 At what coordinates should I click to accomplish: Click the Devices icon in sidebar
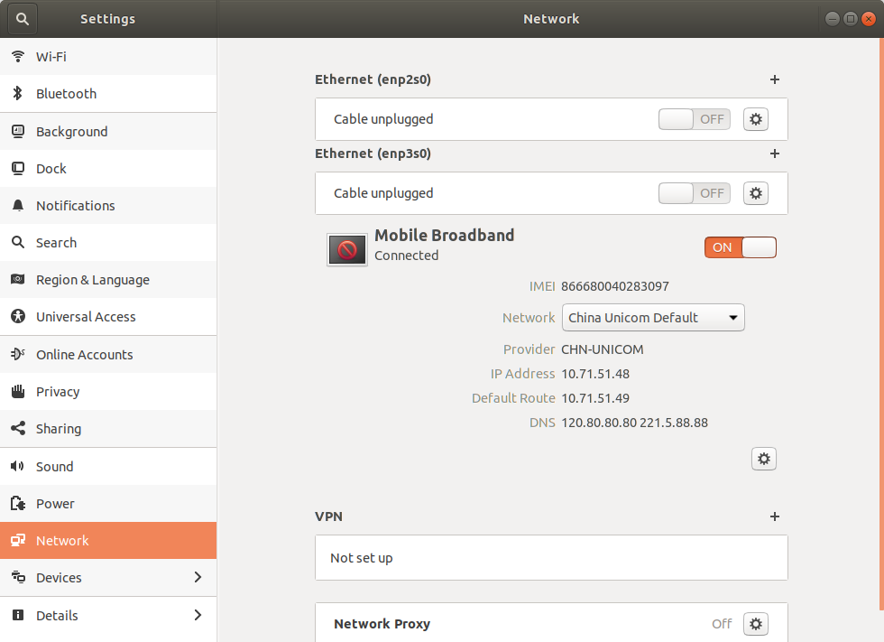18,577
